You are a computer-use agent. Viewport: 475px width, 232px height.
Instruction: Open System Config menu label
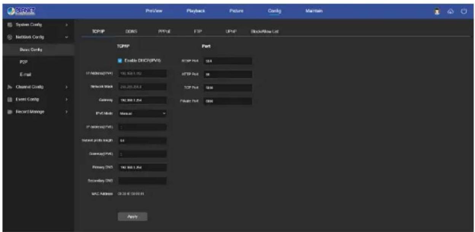point(29,25)
